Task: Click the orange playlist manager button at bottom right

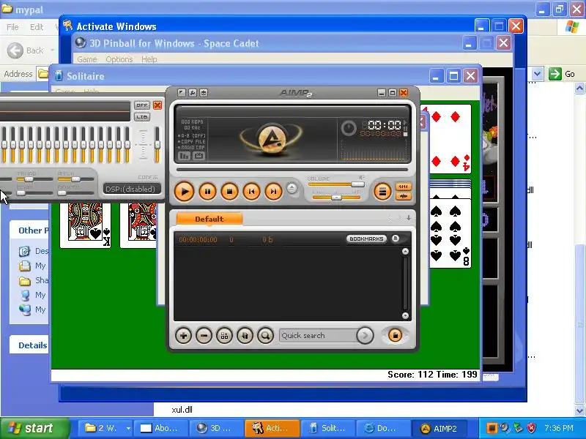Action: (x=395, y=335)
